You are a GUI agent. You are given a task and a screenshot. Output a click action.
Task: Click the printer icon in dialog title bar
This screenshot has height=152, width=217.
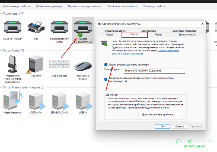[99, 24]
